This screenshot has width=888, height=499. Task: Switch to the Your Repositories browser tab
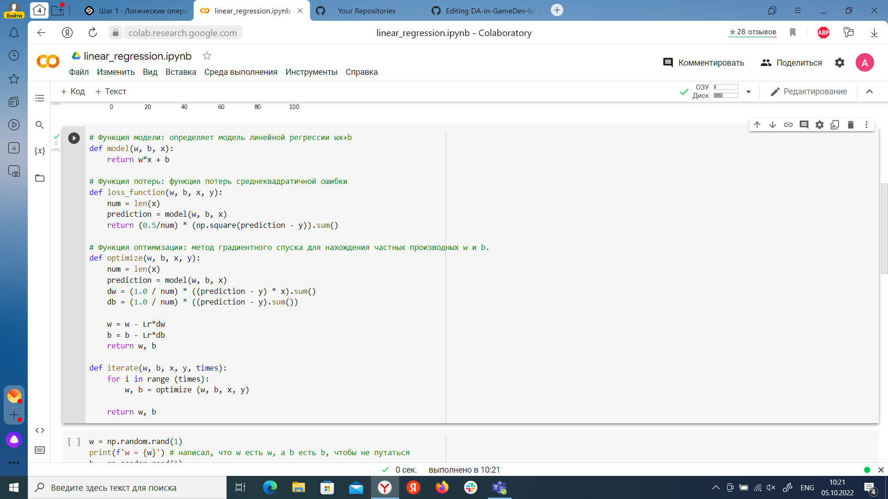(368, 10)
